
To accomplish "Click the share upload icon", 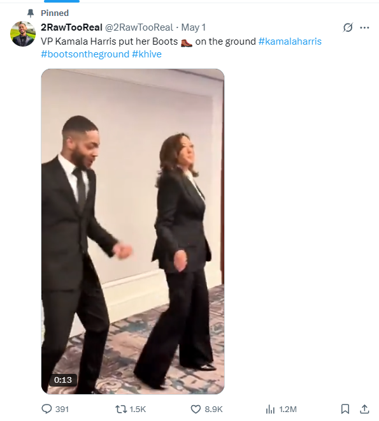I will click(364, 409).
